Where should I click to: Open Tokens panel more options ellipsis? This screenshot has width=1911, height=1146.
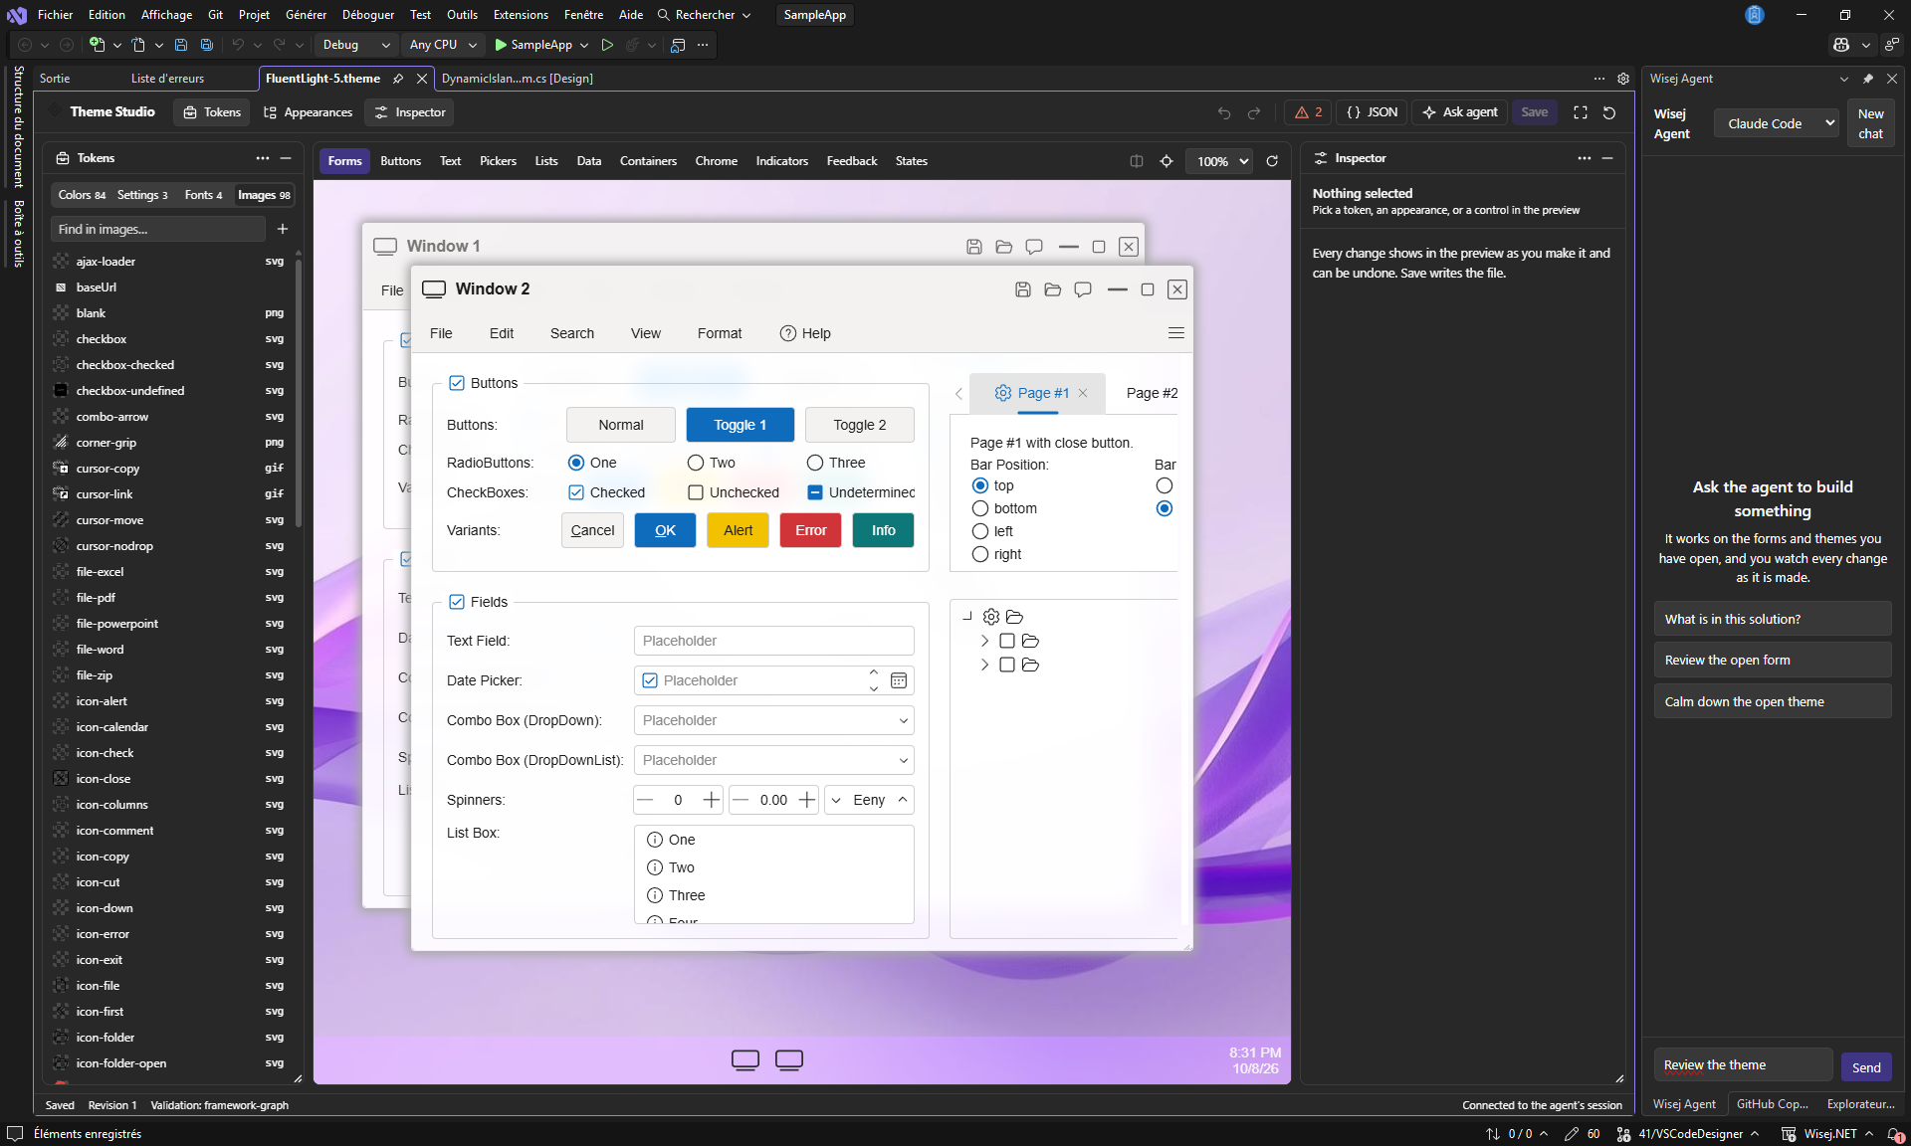pyautogui.click(x=263, y=158)
